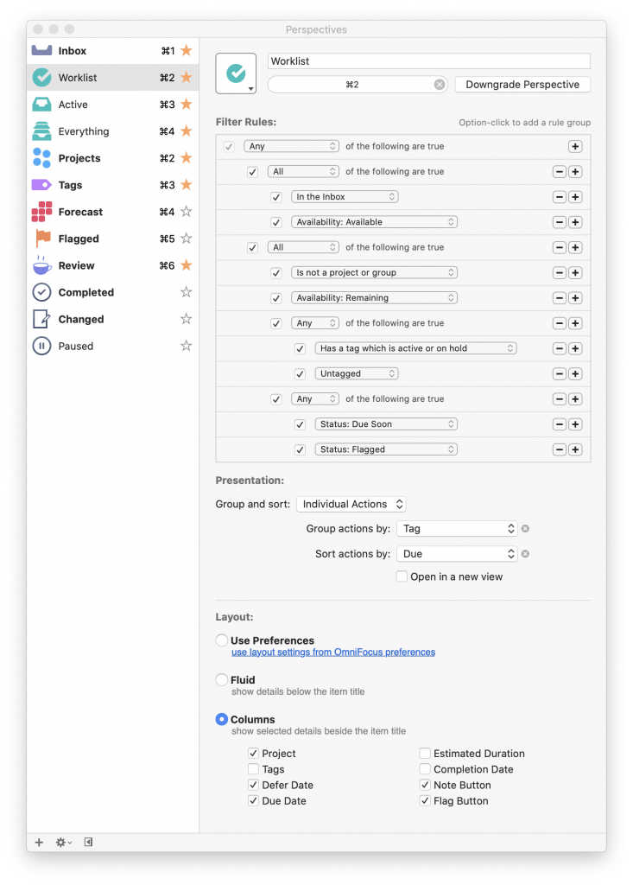
Task: Open the gear action menu
Action: (x=63, y=842)
